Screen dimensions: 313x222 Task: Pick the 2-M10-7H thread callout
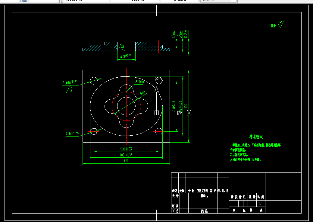pyautogui.click(x=73, y=134)
